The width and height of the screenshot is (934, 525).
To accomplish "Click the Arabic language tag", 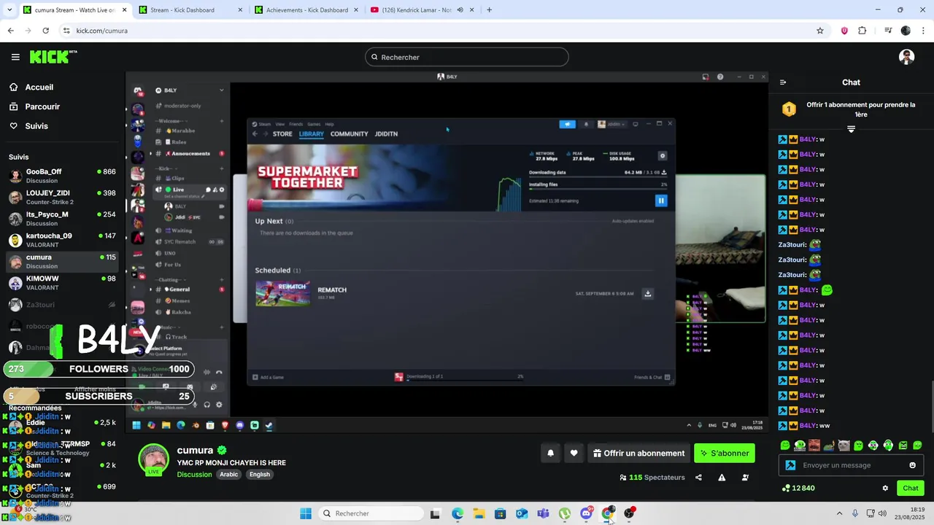I will point(229,475).
